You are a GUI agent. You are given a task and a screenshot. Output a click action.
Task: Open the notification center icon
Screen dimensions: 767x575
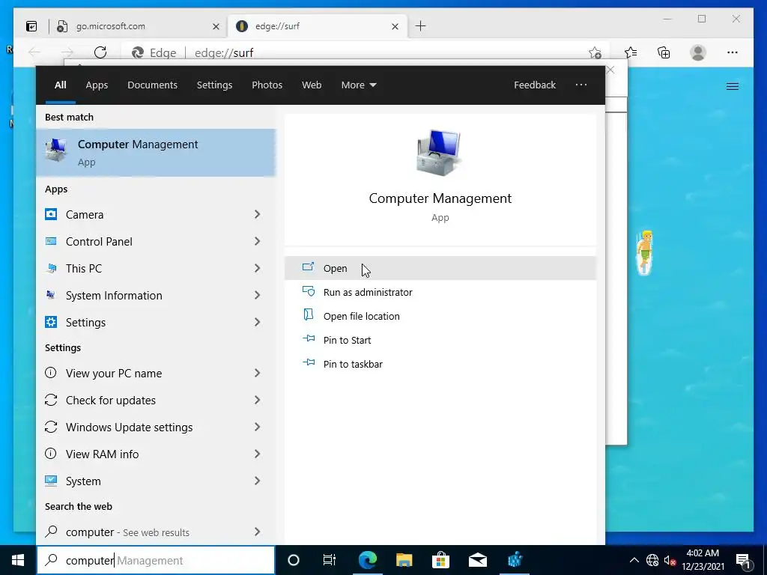coord(743,560)
